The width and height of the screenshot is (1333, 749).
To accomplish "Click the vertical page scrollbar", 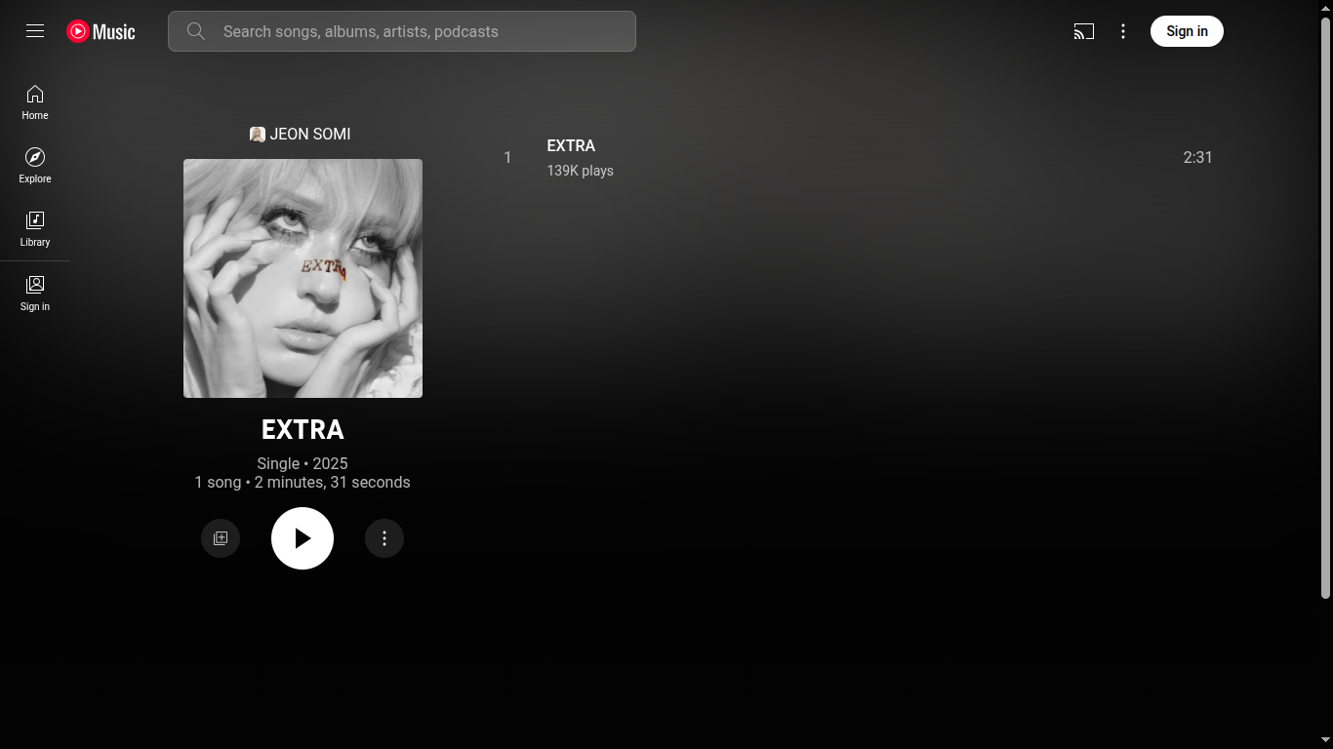I will [x=1325, y=308].
